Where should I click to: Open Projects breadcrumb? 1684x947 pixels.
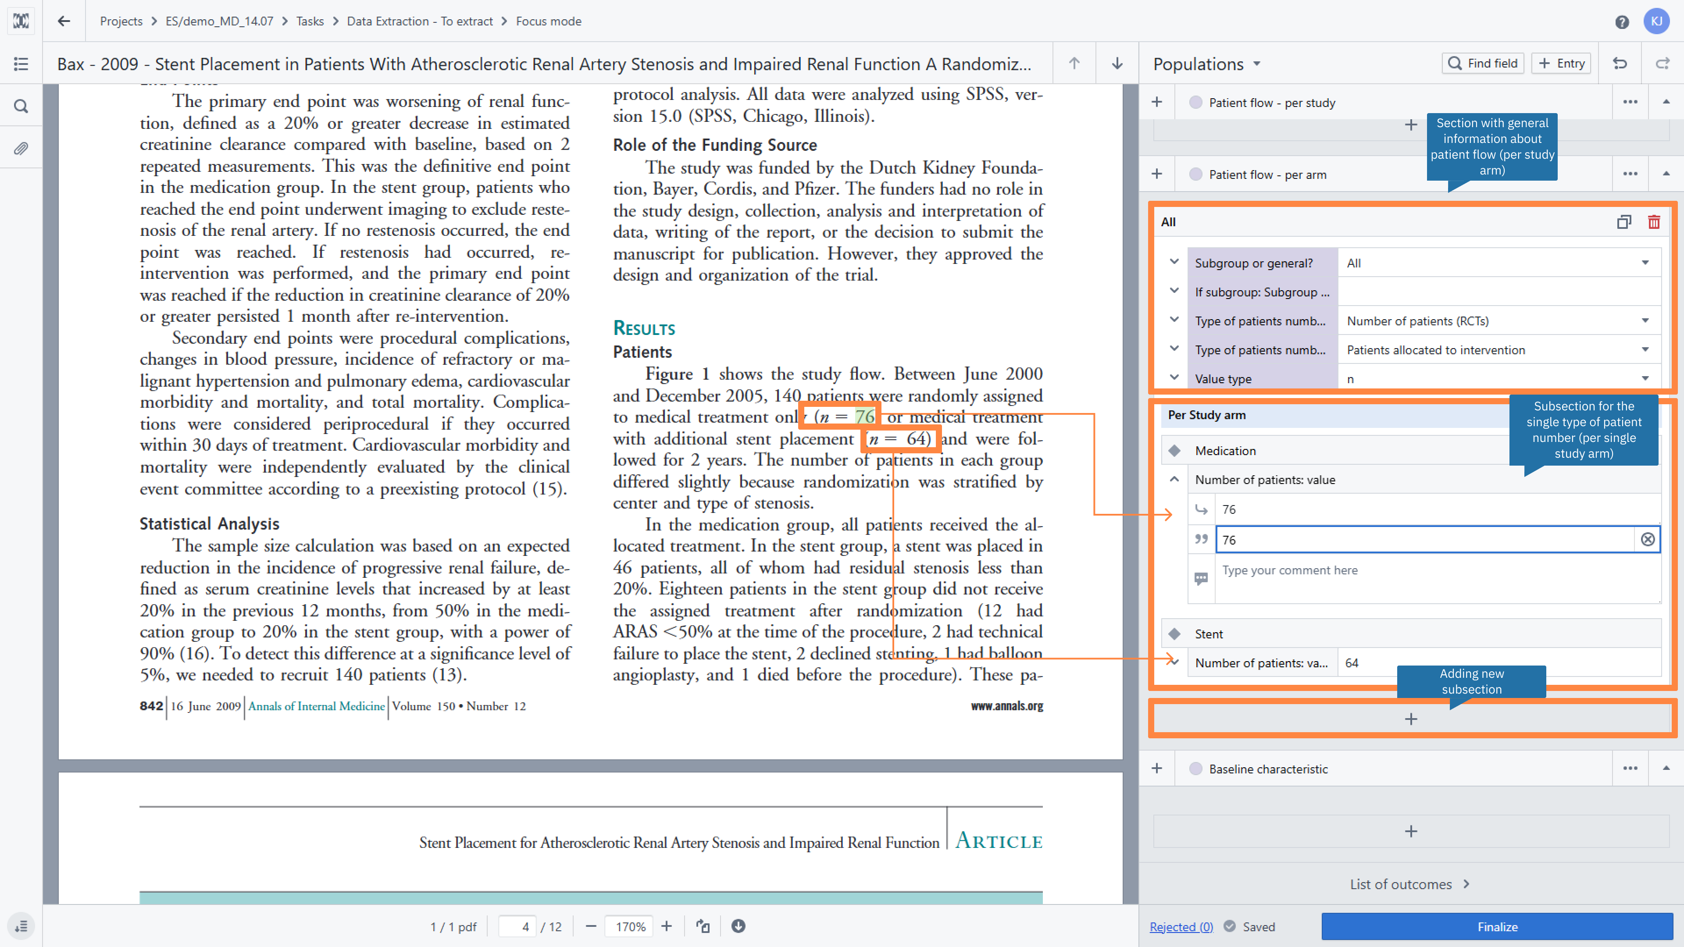tap(121, 21)
